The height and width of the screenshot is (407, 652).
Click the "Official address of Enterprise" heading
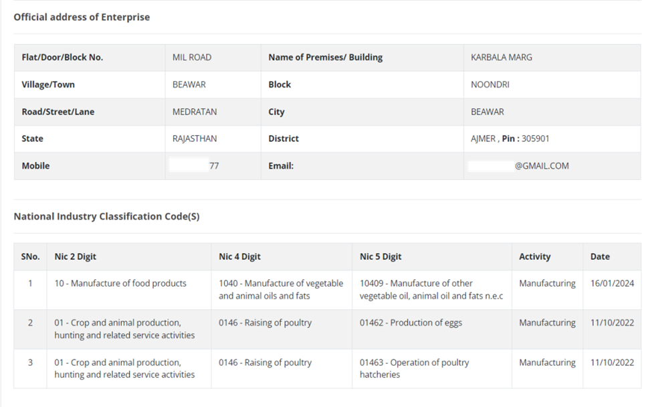coord(82,17)
